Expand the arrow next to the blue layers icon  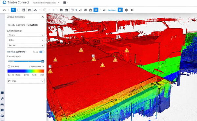tap(100, 10)
